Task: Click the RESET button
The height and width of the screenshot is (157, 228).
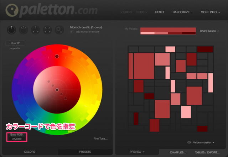Action: point(160,12)
